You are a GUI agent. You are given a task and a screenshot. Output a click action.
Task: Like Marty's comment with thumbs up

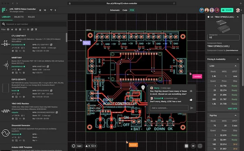click(191, 91)
